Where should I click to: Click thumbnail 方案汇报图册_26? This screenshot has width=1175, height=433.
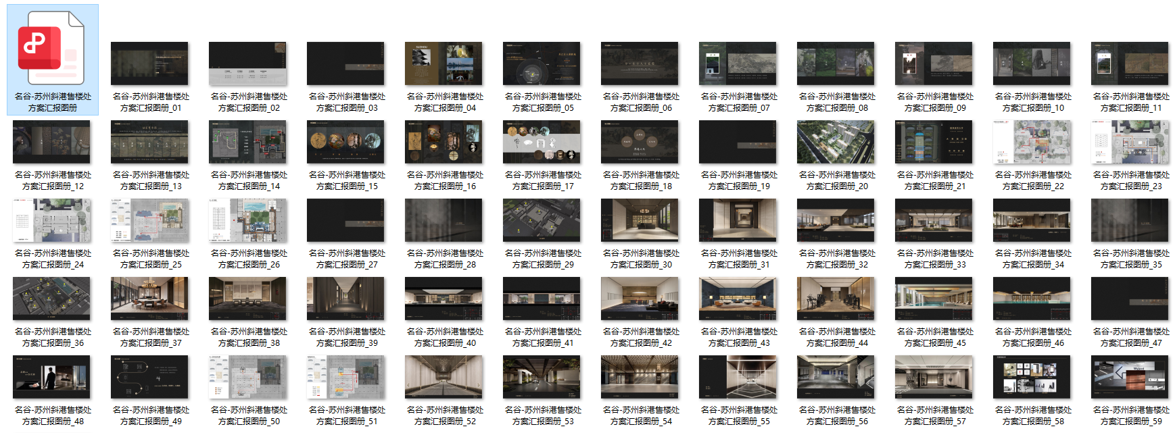[247, 220]
